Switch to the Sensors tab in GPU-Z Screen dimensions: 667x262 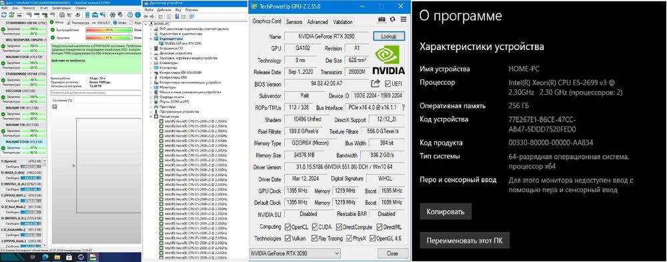(x=294, y=22)
